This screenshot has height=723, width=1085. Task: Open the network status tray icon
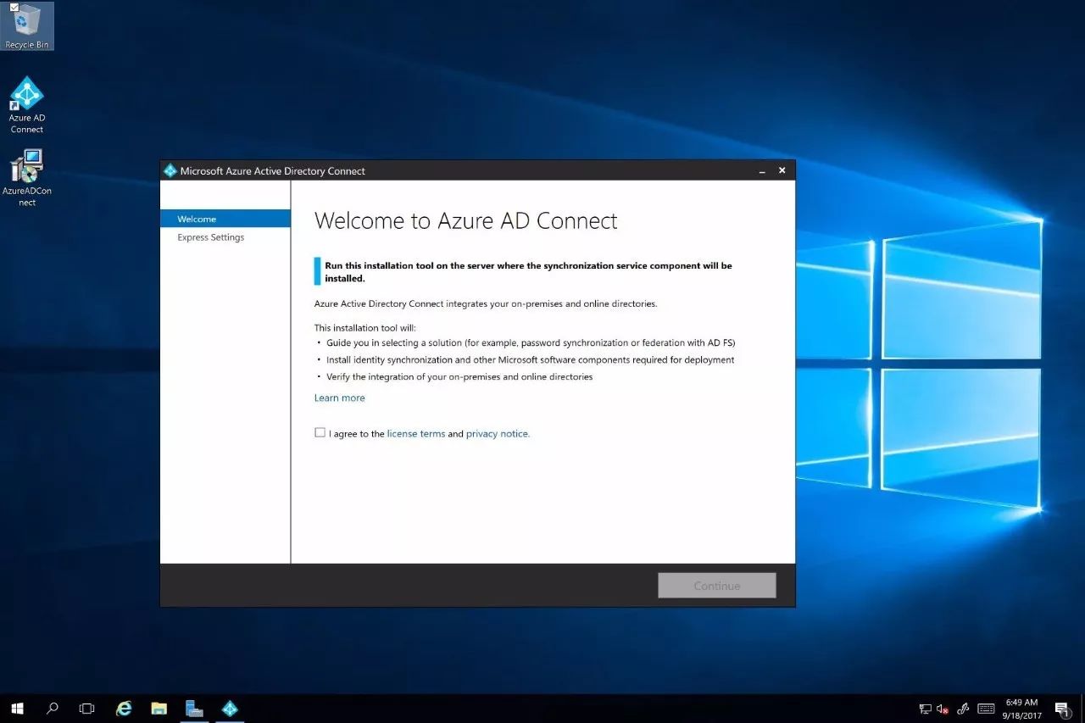click(926, 709)
